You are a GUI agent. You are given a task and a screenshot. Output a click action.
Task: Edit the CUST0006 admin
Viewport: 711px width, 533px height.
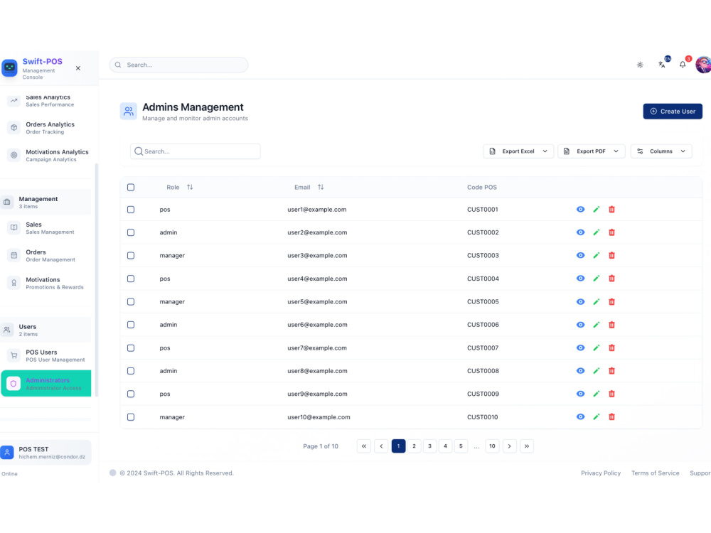(597, 325)
